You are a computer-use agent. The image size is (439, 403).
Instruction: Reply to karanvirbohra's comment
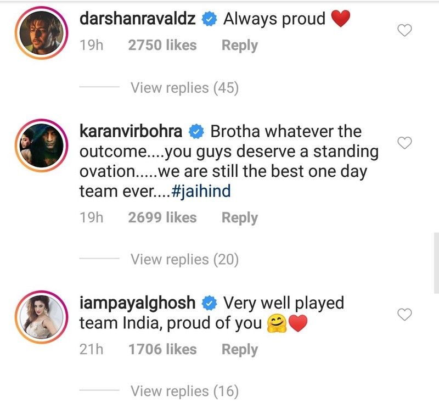tap(240, 217)
